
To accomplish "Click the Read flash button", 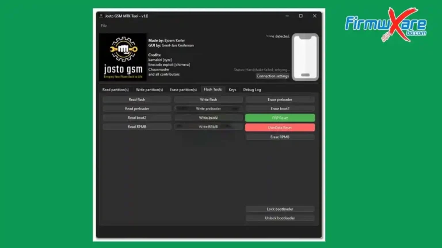I will click(137, 99).
